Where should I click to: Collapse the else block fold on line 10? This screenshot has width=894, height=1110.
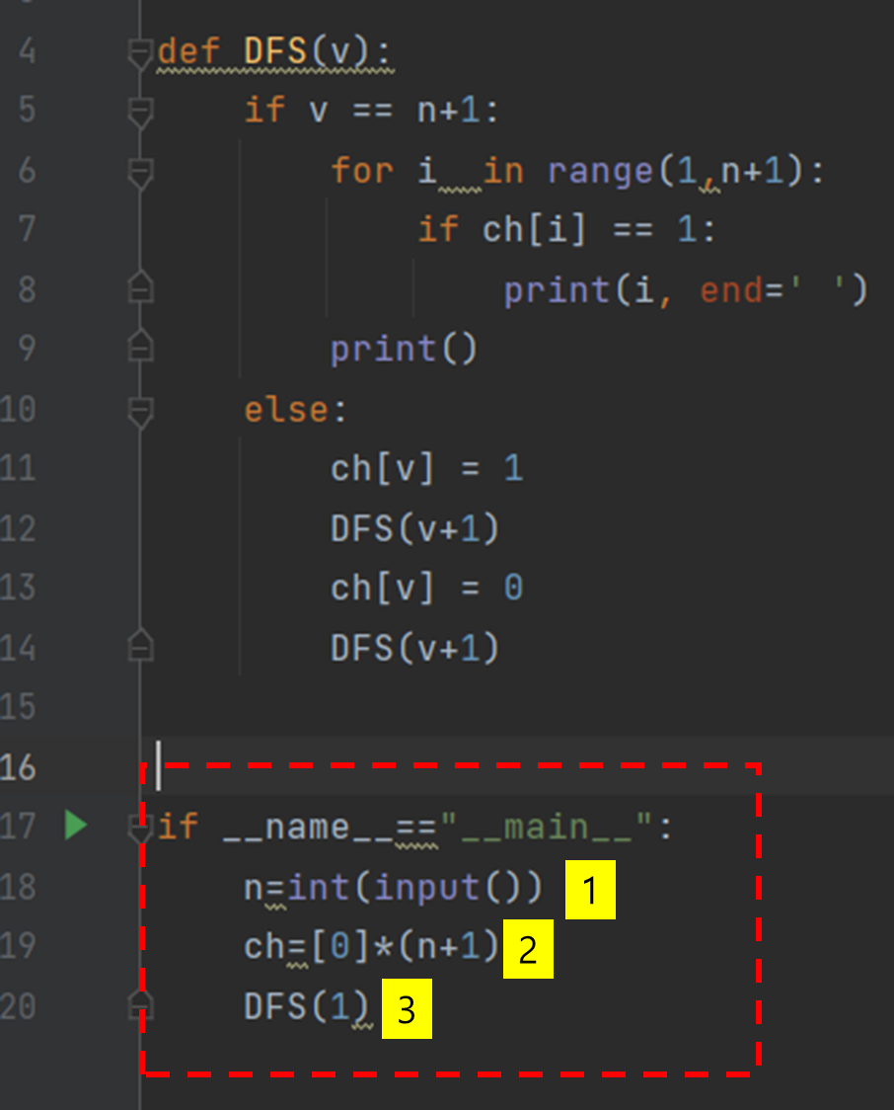pyautogui.click(x=140, y=412)
